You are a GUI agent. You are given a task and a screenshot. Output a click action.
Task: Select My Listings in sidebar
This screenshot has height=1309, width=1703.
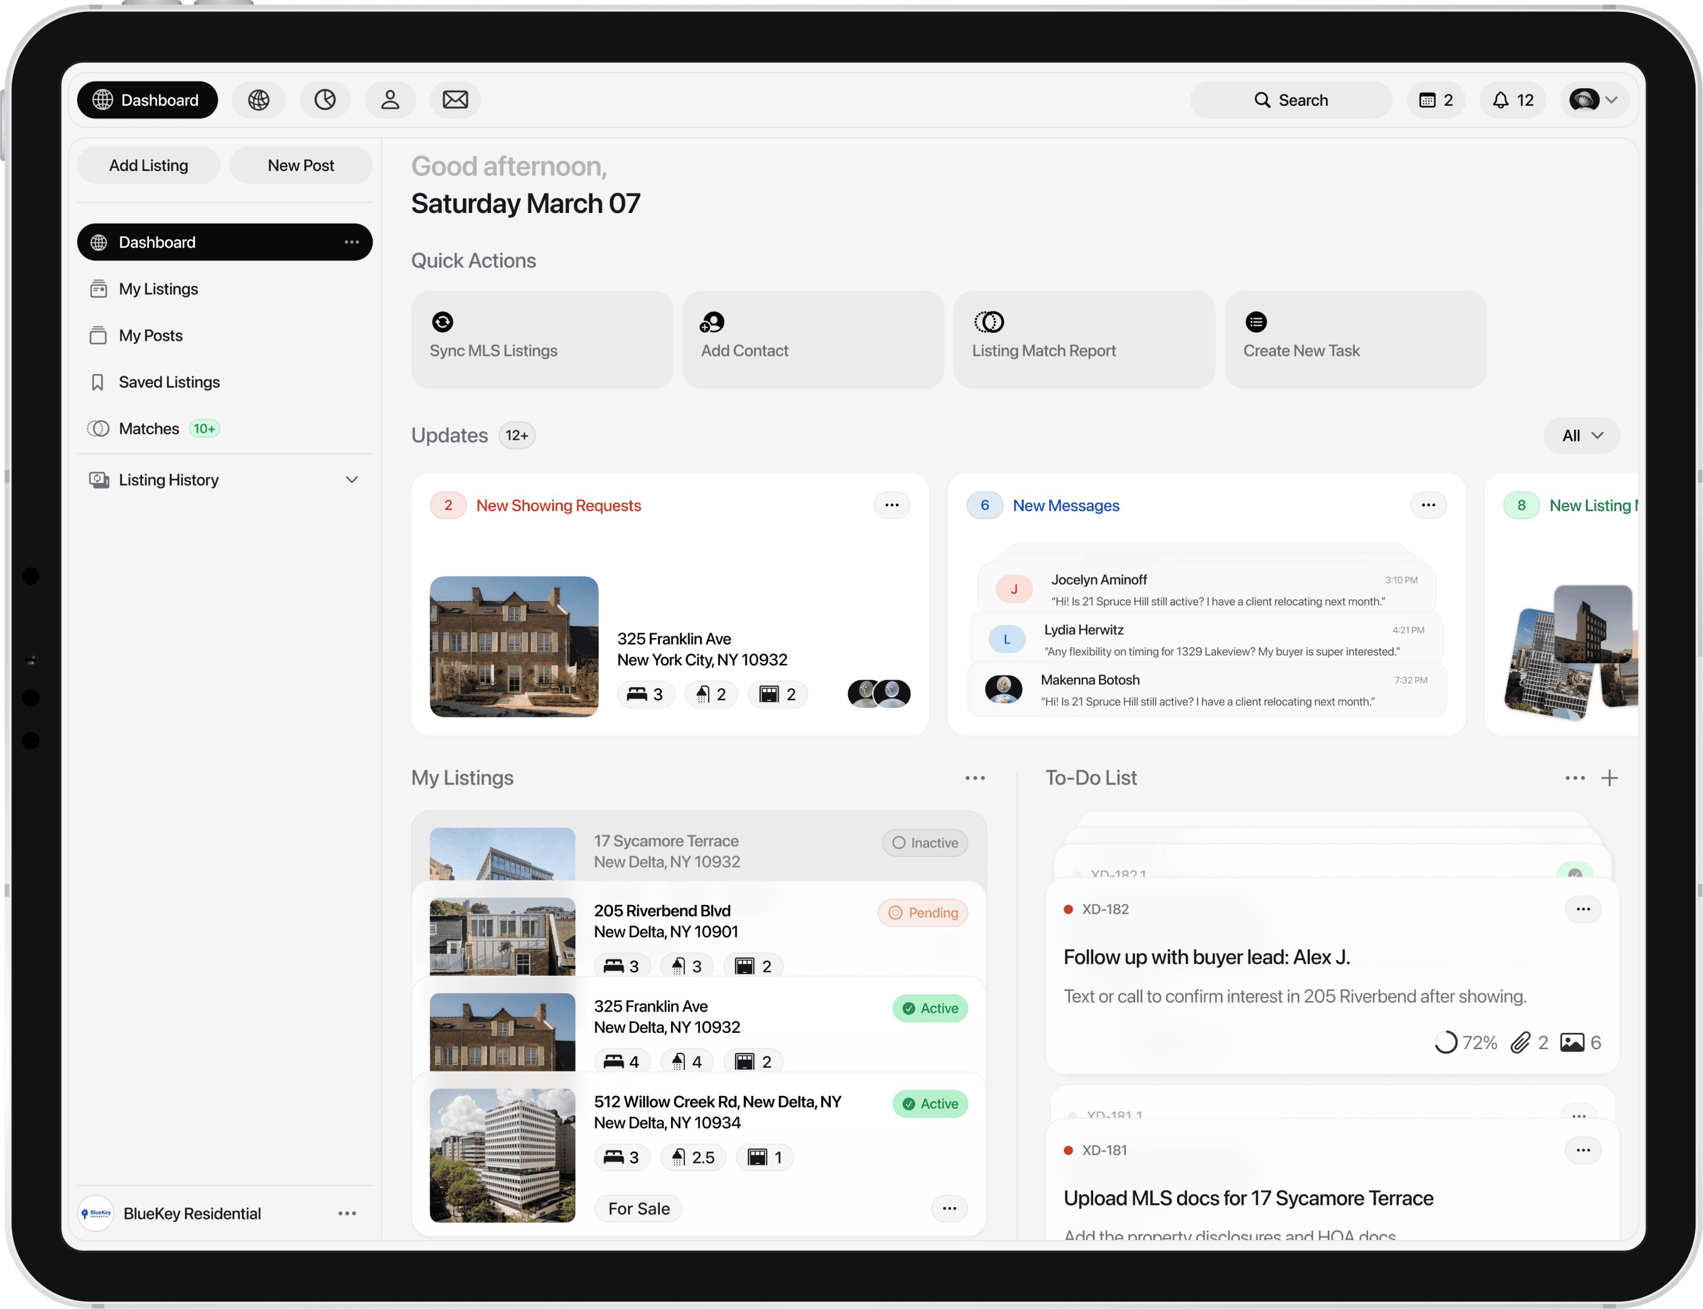[x=158, y=289]
